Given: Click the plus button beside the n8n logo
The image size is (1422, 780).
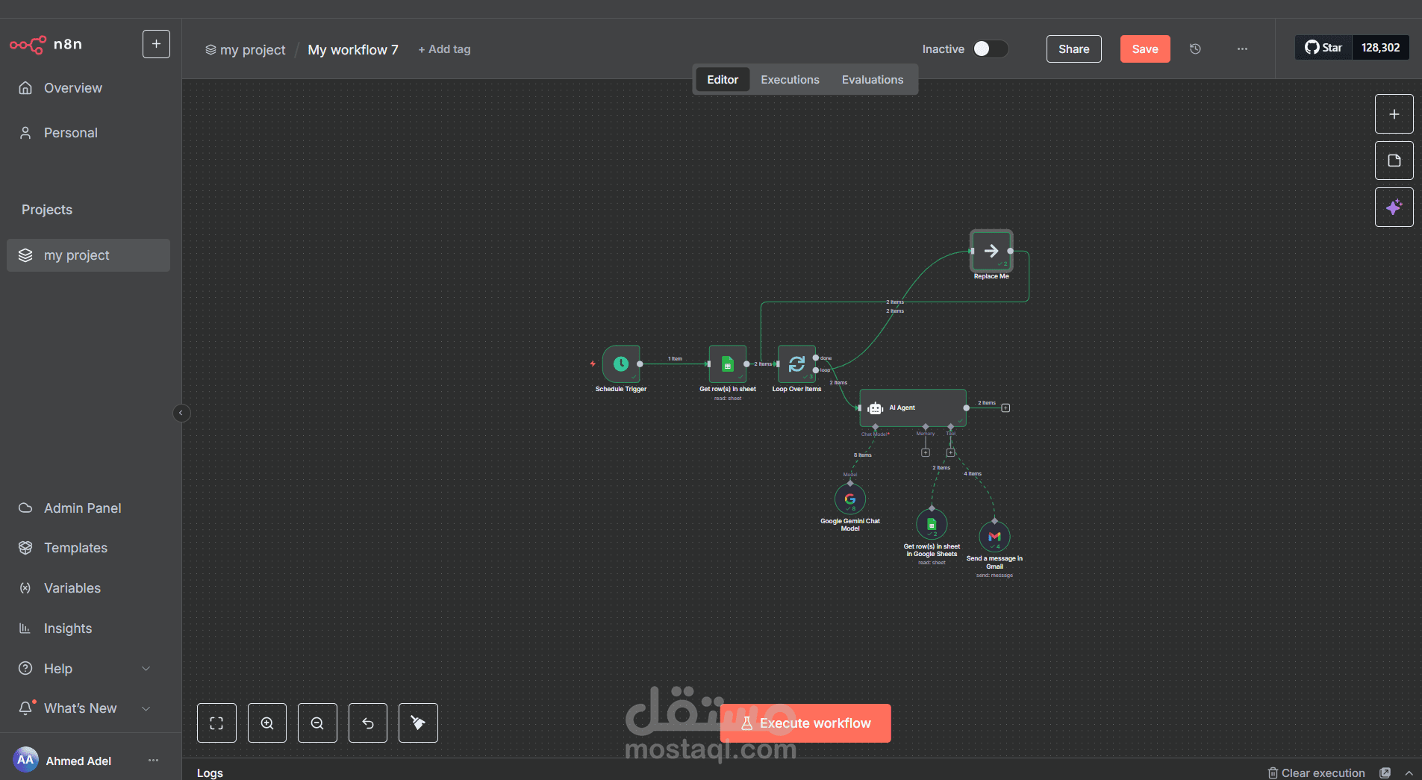Looking at the screenshot, I should 156,44.
